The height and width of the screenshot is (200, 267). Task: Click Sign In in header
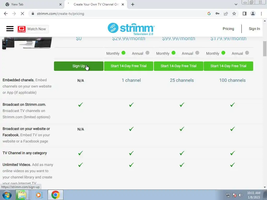pyautogui.click(x=254, y=29)
